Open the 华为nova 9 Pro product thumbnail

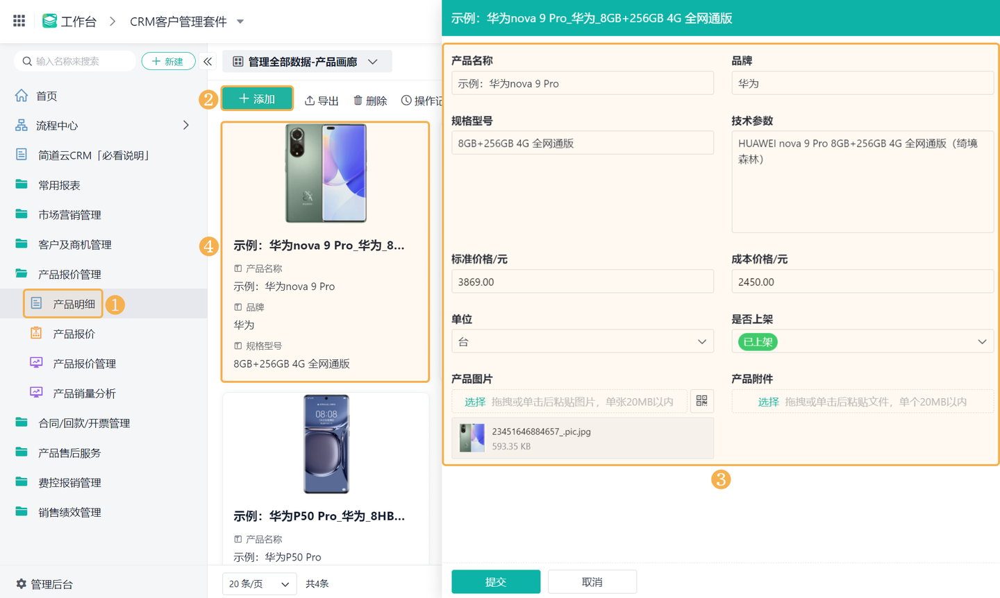click(x=326, y=173)
